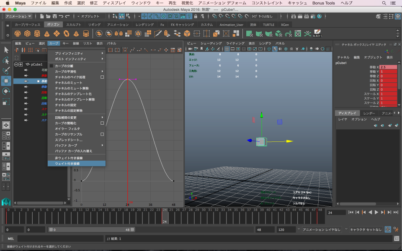Open Simplify Curve options box

coord(102,123)
